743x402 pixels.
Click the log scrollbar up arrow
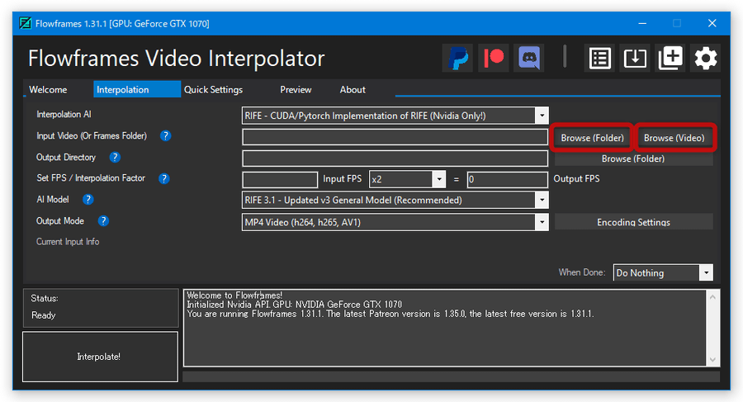pos(712,297)
